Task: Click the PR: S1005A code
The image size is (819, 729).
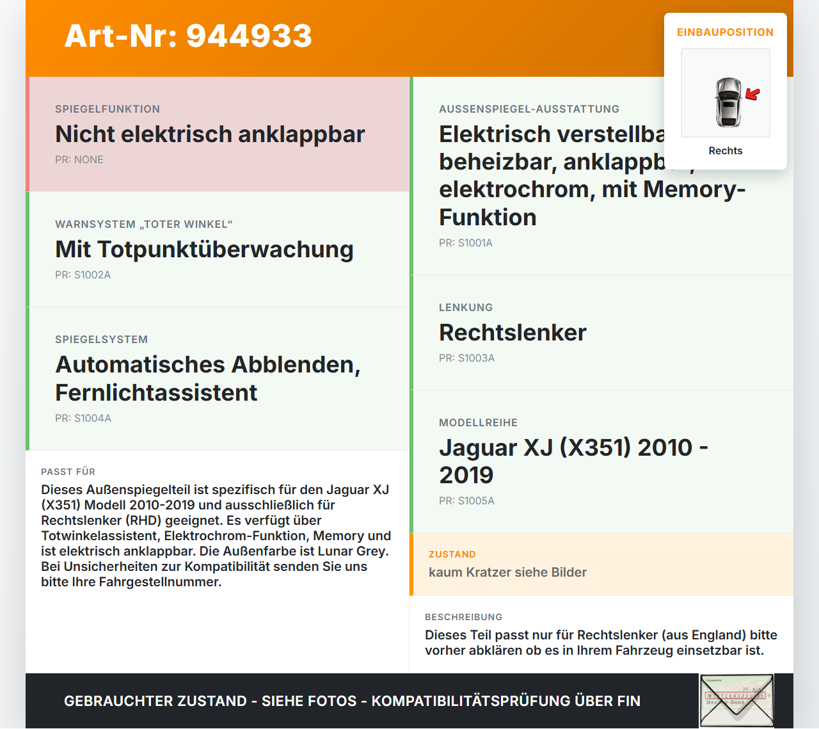Action: (x=467, y=501)
